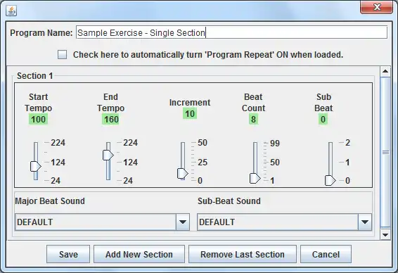Click the Start Tempo slider thumb
This screenshot has width=398, height=273.
36,166
